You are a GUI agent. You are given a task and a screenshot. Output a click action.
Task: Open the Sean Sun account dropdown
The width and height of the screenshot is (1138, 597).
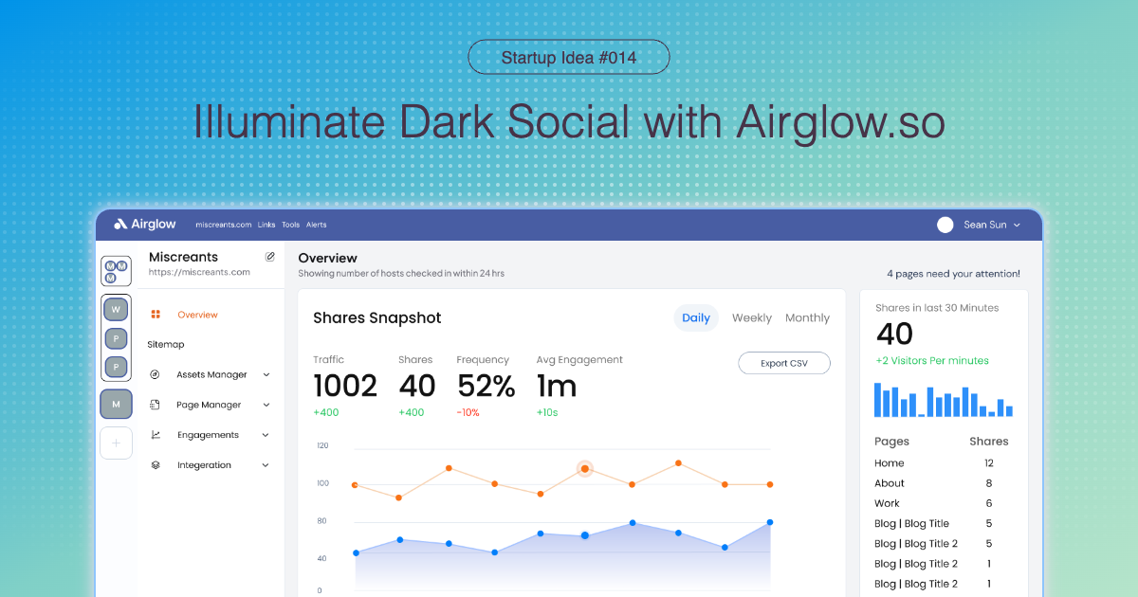[x=984, y=225]
